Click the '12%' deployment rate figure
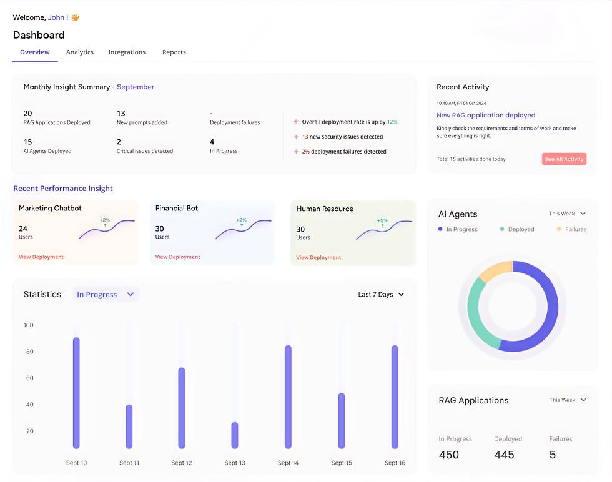The height and width of the screenshot is (482, 612). (392, 122)
